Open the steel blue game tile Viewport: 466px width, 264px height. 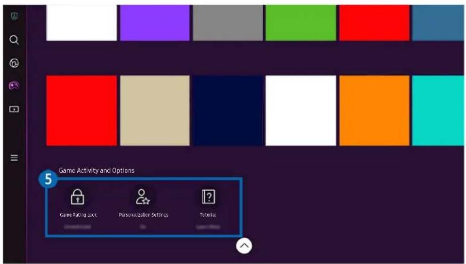438,23
